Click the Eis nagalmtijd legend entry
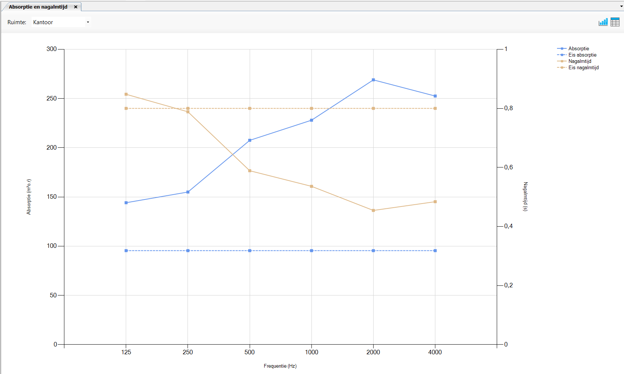 coord(583,68)
